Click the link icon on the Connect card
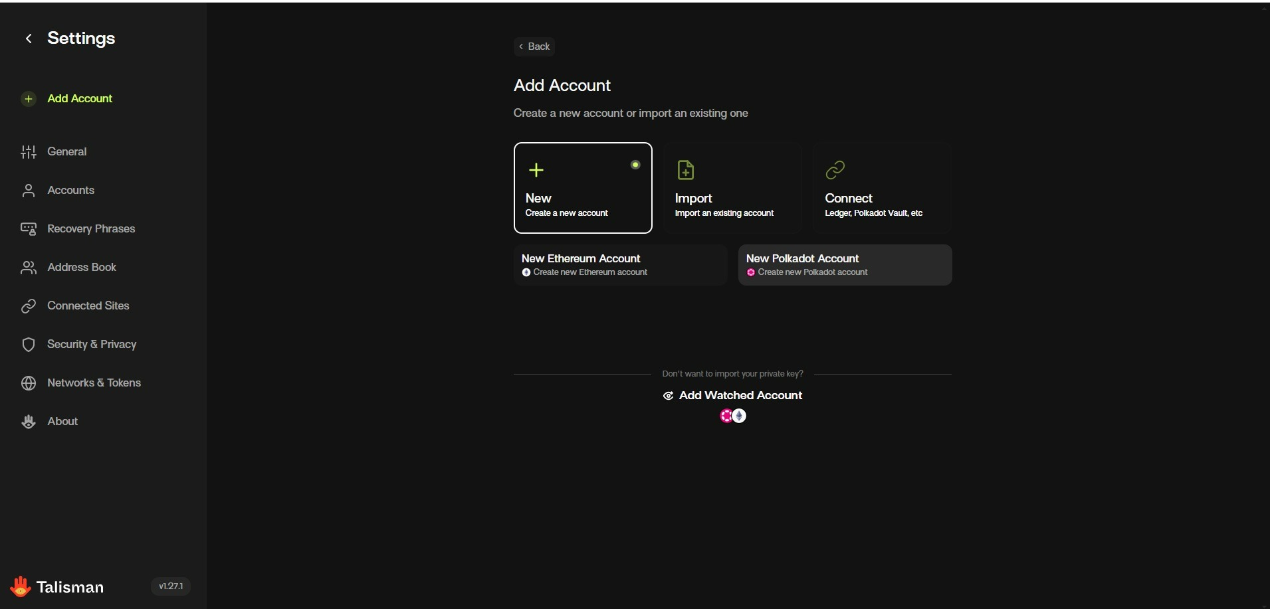1270x609 pixels. point(835,170)
